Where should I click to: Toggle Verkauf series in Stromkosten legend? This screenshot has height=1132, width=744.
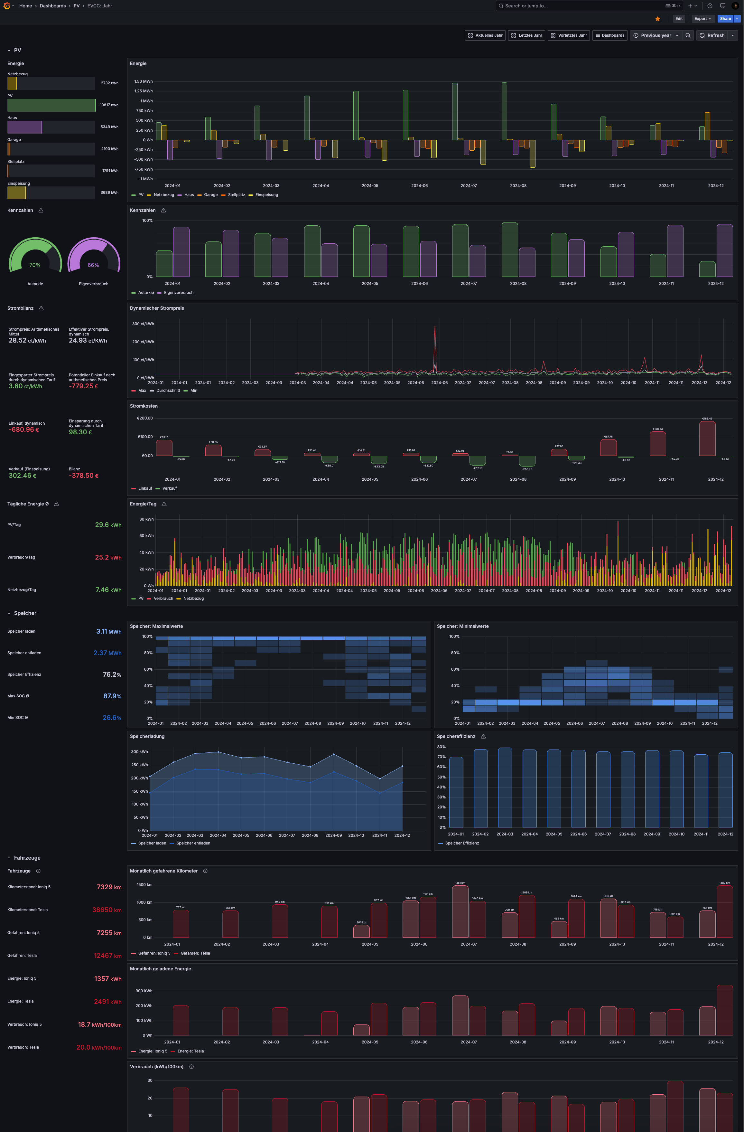tap(169, 488)
